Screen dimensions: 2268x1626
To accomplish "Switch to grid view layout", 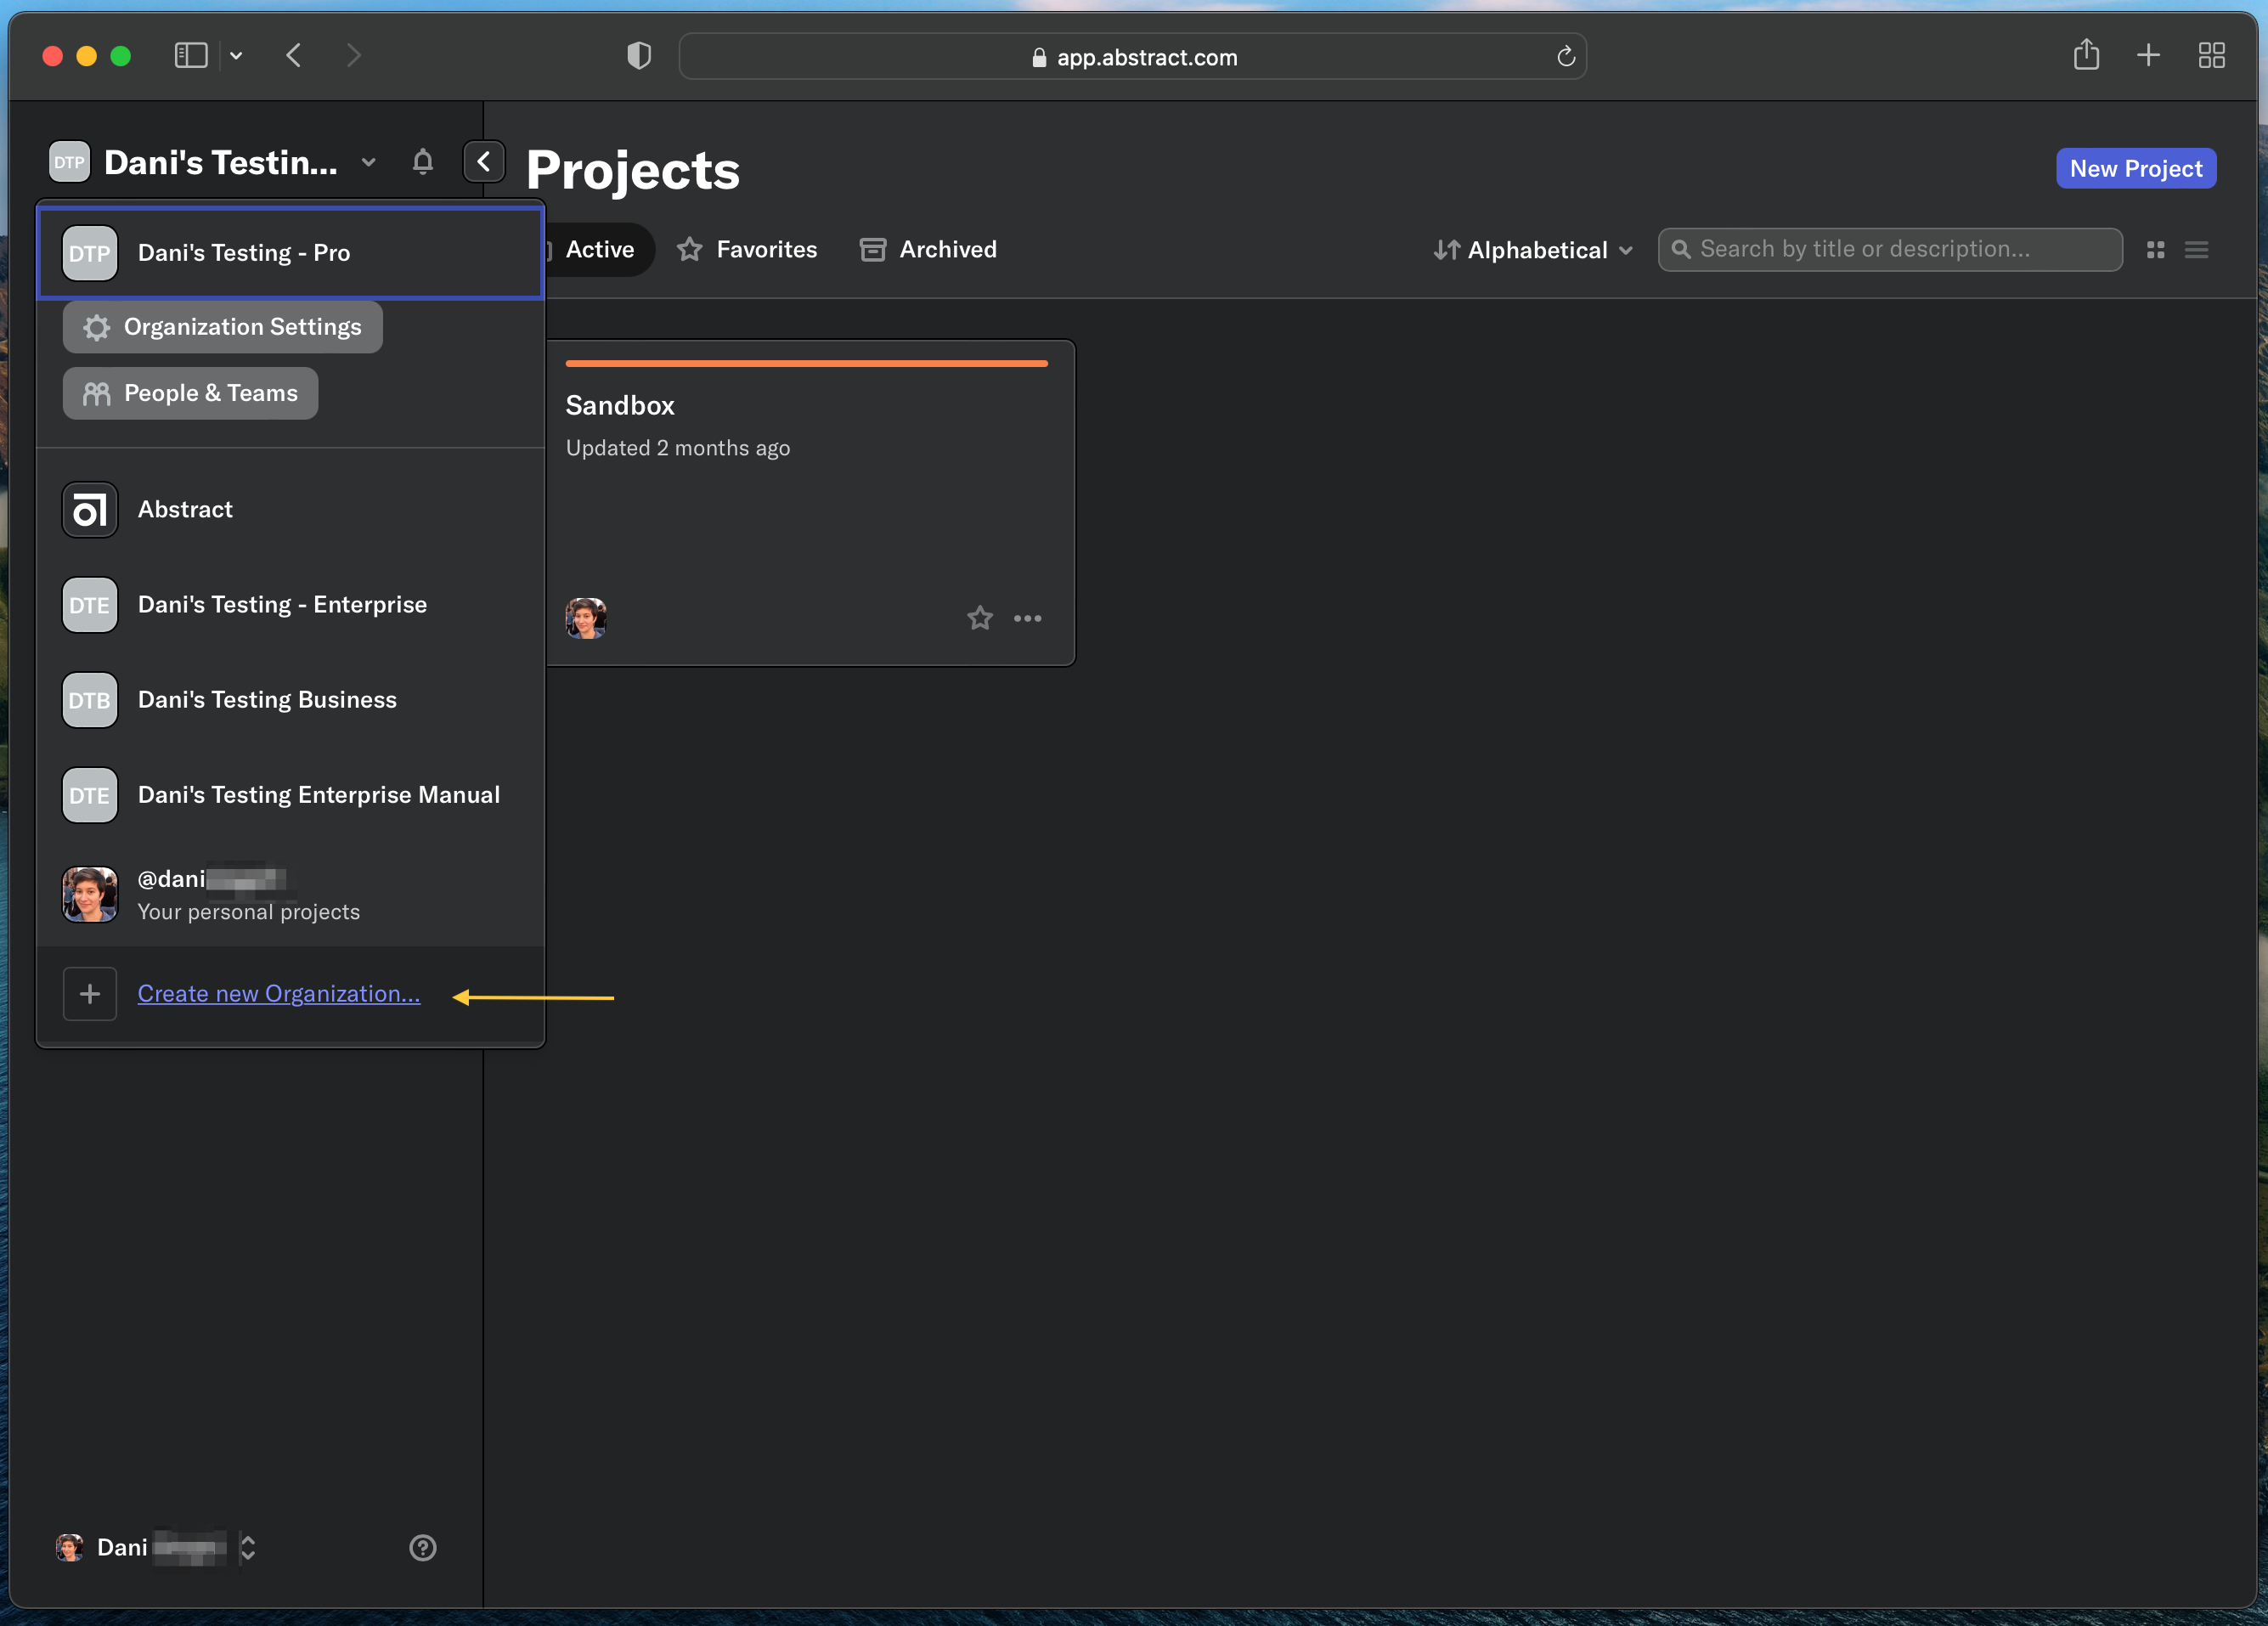I will point(2155,250).
